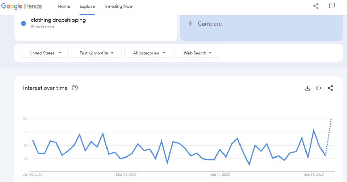347x182 pixels.
Task: Click the Compare button to add a term
Action: [205, 24]
